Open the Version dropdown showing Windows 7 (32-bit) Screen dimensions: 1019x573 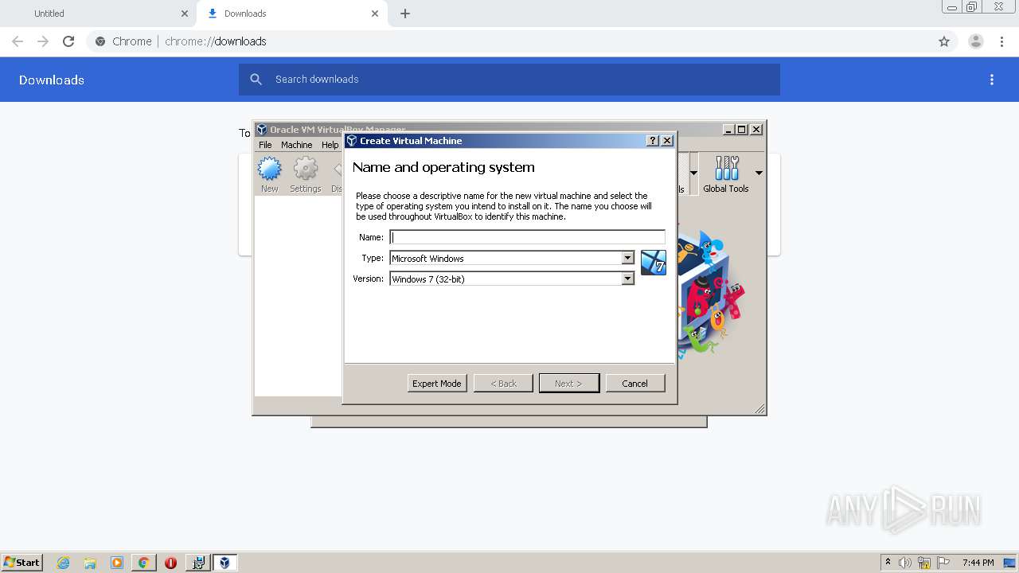pyautogui.click(x=512, y=279)
